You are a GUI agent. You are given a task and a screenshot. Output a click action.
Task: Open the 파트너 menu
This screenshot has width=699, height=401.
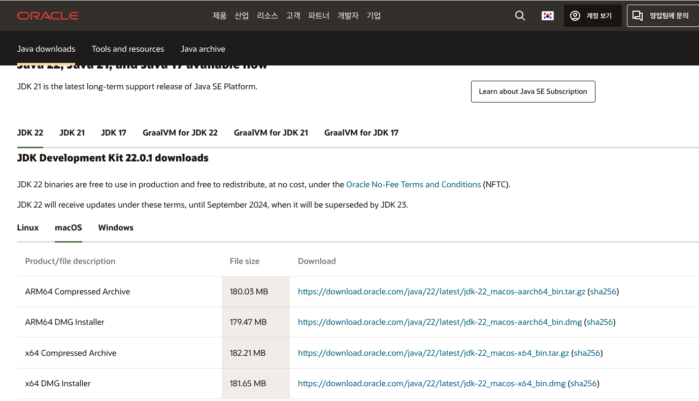[x=319, y=16]
